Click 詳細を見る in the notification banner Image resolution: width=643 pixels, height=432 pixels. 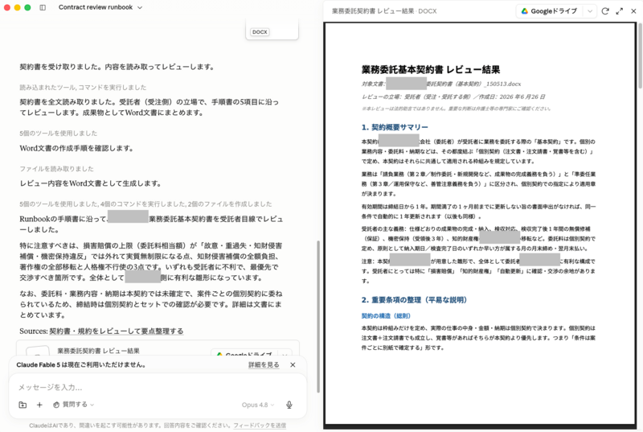click(x=264, y=364)
